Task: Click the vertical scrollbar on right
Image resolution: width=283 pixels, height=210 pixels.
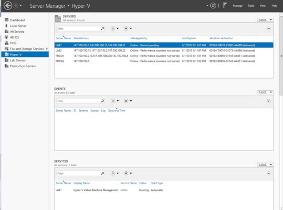Action: (x=281, y=56)
